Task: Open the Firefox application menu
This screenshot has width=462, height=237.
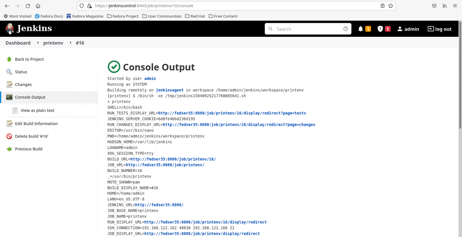Action: (x=455, y=6)
